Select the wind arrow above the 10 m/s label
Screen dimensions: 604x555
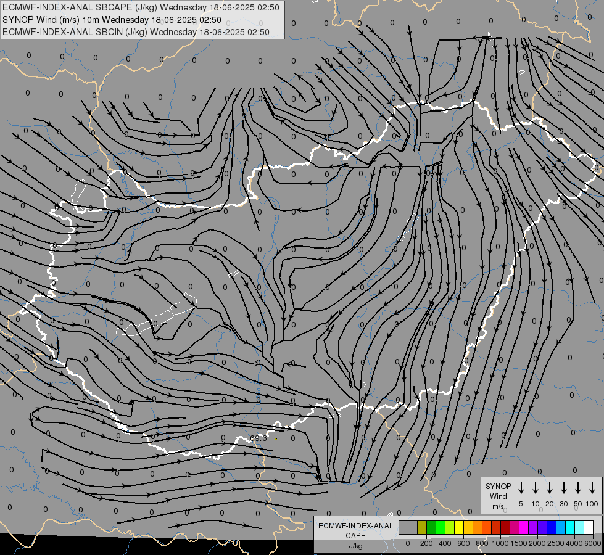click(536, 488)
